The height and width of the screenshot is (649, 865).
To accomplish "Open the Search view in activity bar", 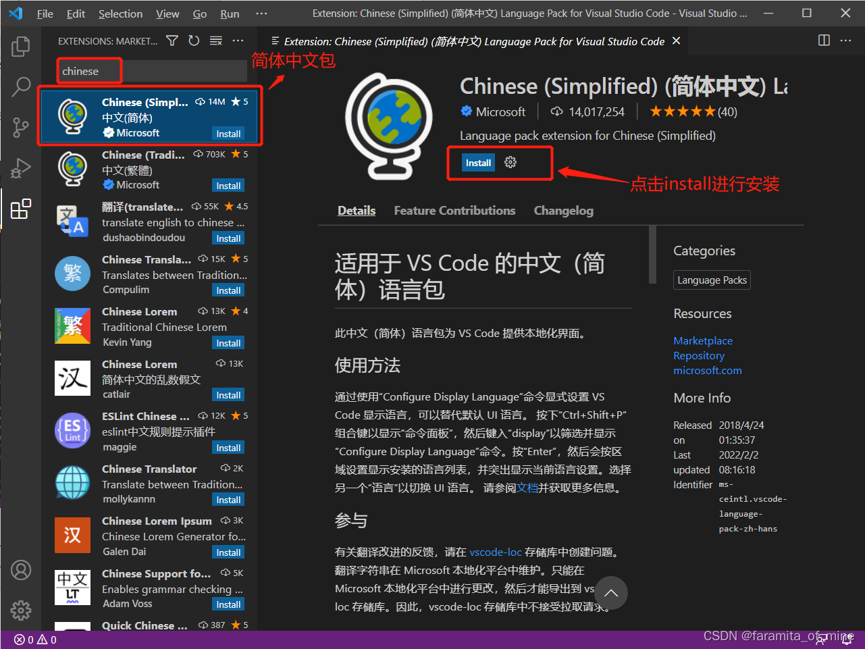I will (x=21, y=86).
